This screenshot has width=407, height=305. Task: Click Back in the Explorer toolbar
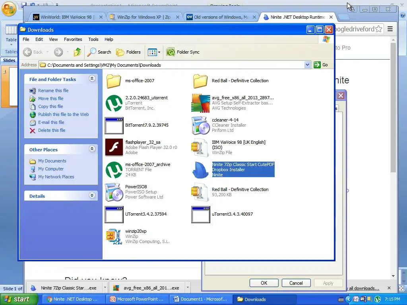coord(33,52)
